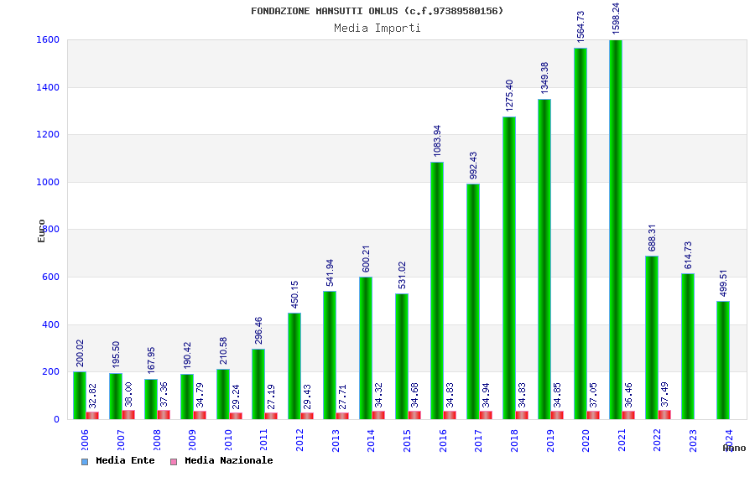Viewport: 755px width, 503px height.
Task: Click the Media Importi subtitle
Action: (x=377, y=28)
